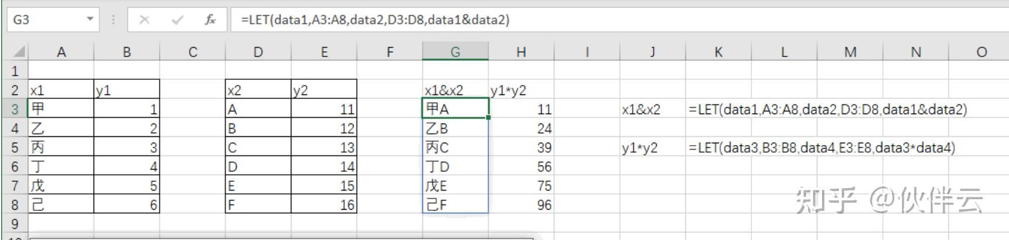Select cell K5 with the data3*data4 formula

tap(718, 147)
